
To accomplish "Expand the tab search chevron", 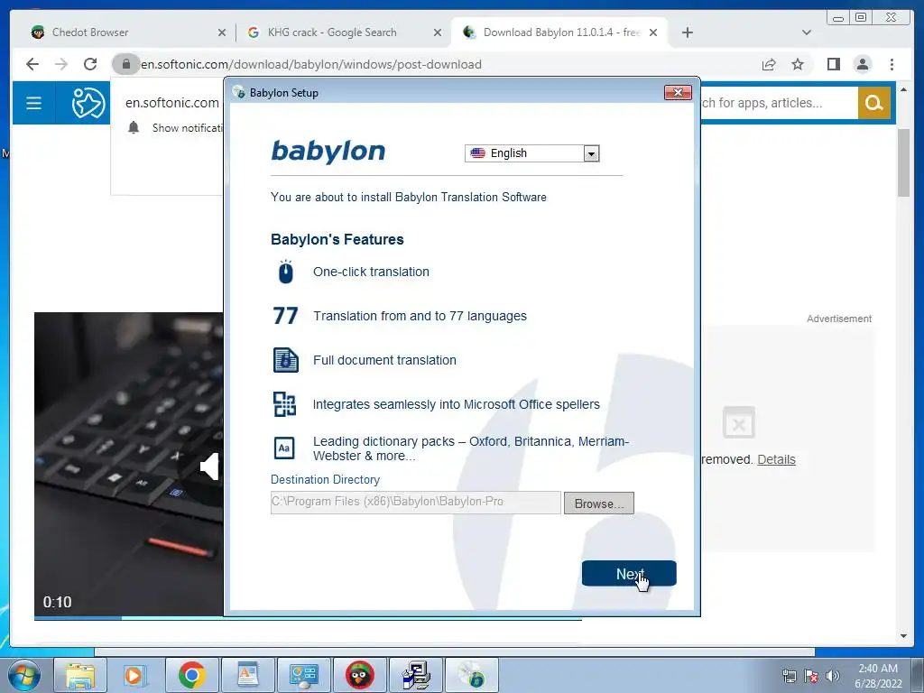I will click(807, 33).
